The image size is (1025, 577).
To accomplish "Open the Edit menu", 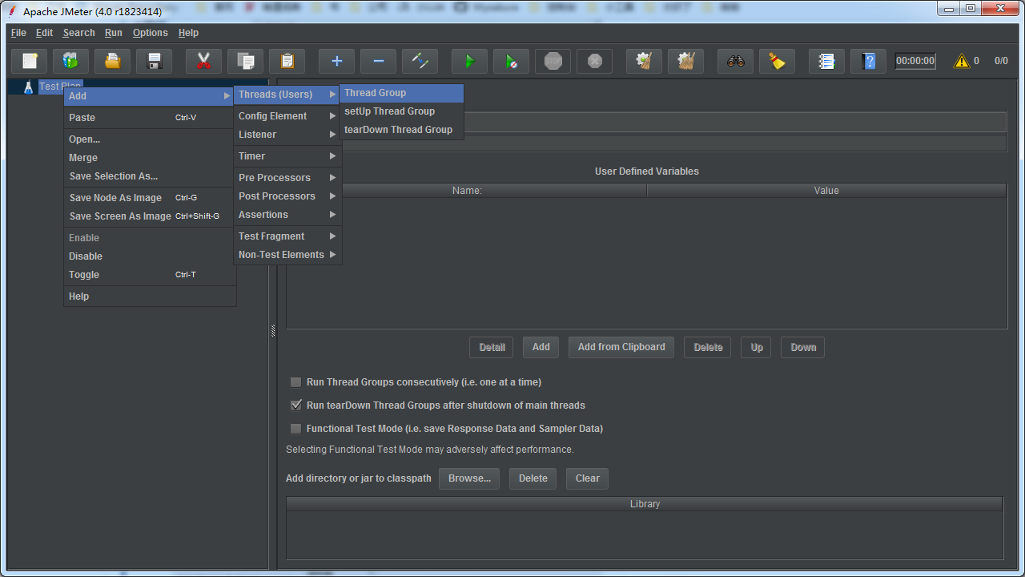I will tap(44, 33).
